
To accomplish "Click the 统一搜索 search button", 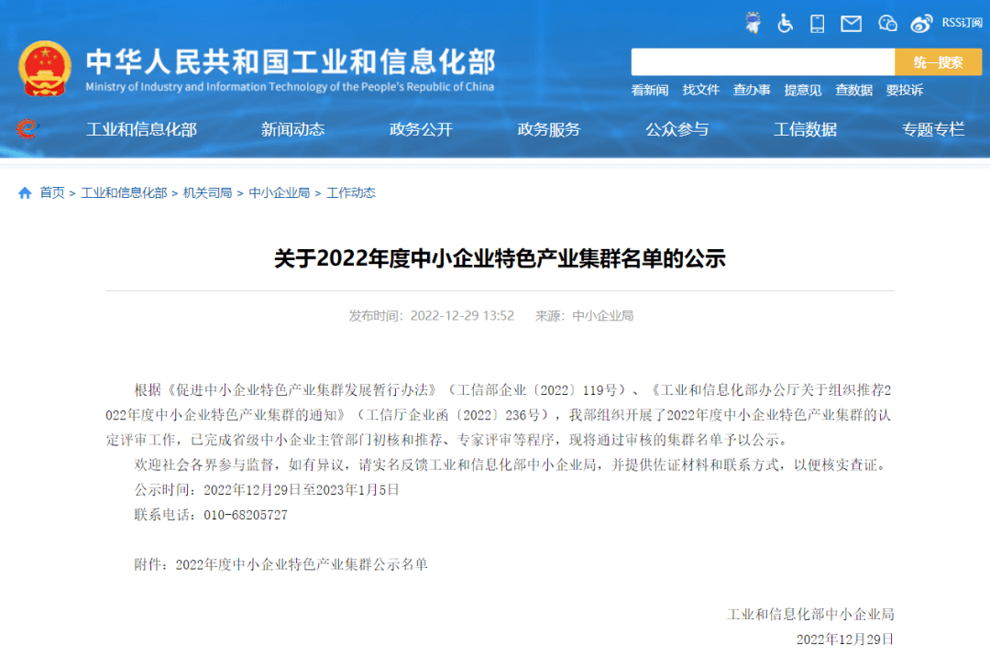I will click(939, 62).
